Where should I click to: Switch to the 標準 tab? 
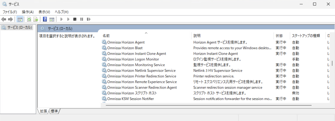(x=54, y=111)
